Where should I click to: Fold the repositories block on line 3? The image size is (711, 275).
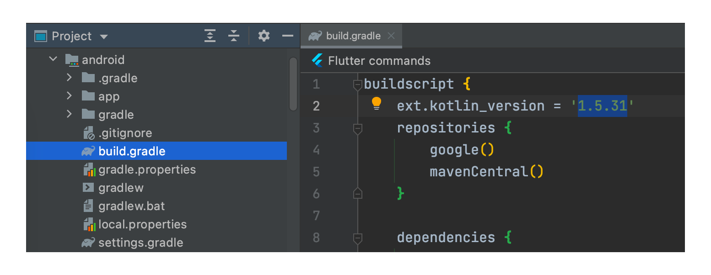tap(358, 128)
